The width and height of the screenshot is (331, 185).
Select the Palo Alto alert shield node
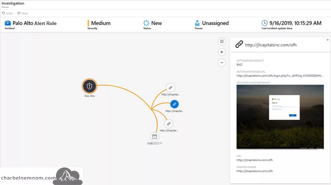(x=89, y=86)
